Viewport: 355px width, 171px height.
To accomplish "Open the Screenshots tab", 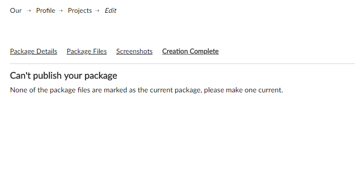I will [134, 51].
